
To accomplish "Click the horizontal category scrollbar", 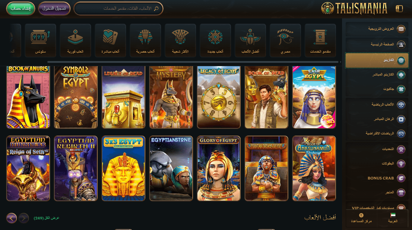I will click(x=193, y=62).
